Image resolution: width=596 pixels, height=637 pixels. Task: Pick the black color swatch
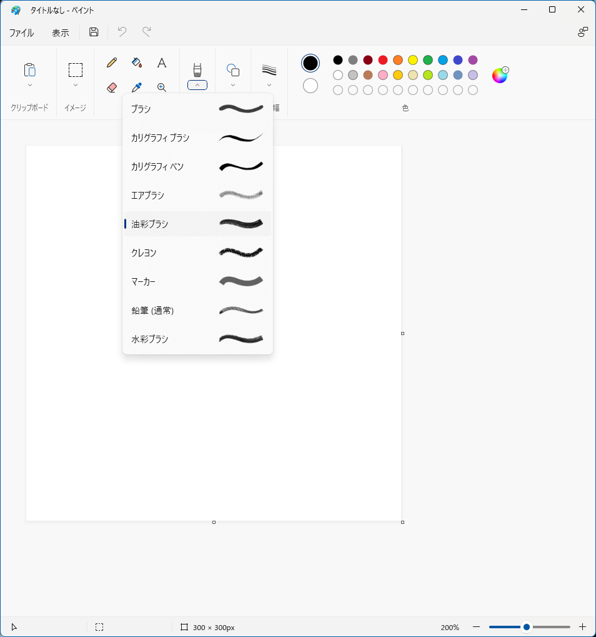[338, 60]
